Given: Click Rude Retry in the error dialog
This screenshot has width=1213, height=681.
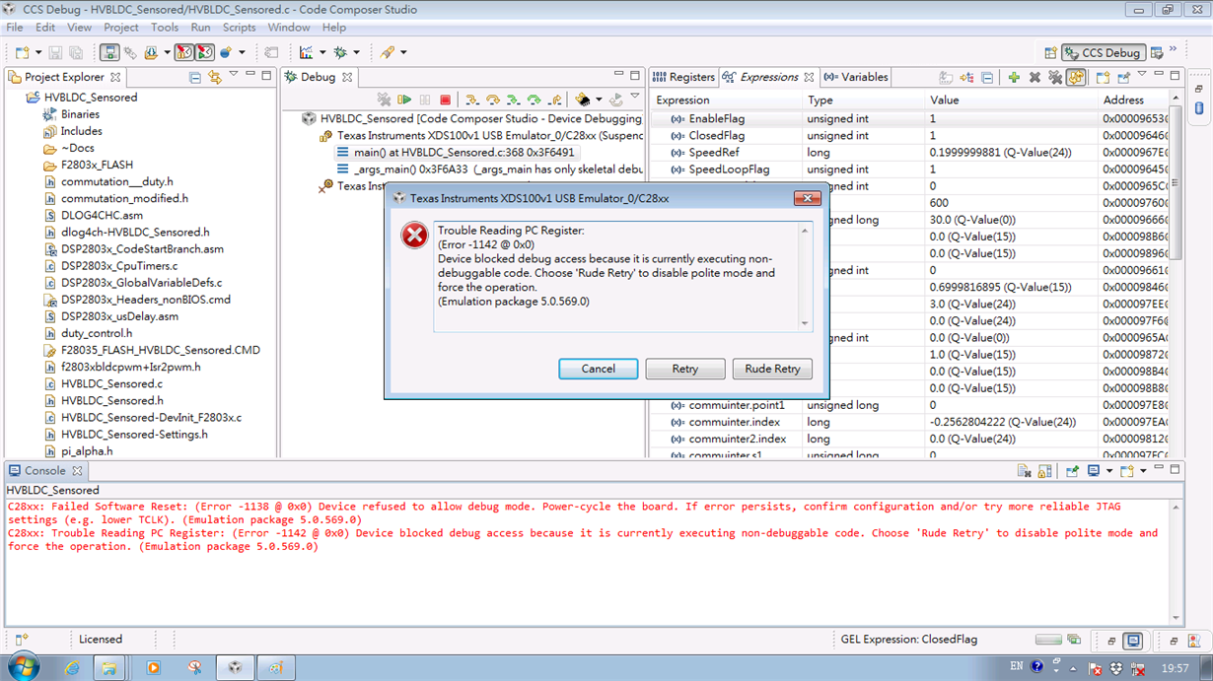Looking at the screenshot, I should pos(772,369).
